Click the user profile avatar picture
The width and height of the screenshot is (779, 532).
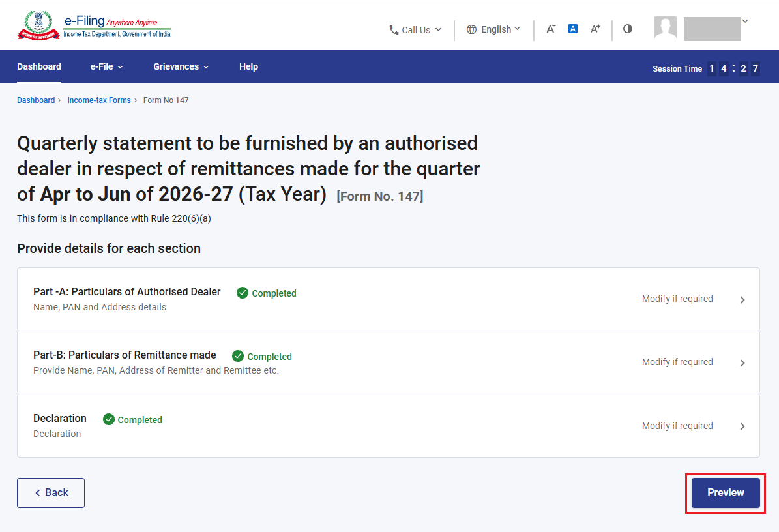(x=665, y=27)
